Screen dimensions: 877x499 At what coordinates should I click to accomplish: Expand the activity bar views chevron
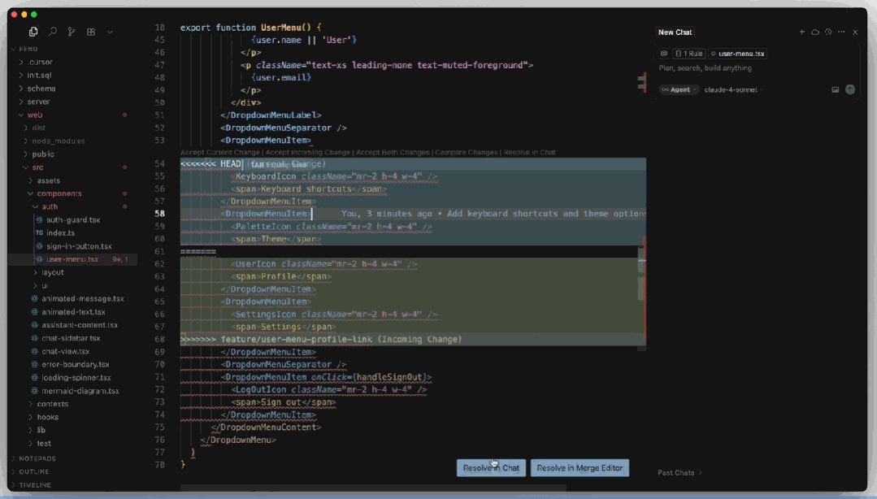pyautogui.click(x=111, y=32)
